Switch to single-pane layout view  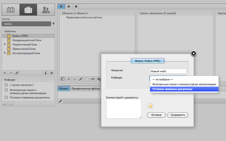[76, 7]
